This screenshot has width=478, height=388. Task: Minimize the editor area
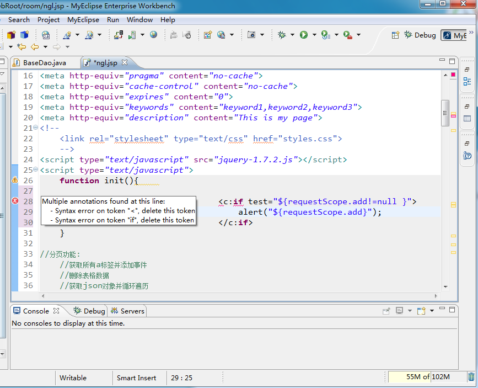point(442,61)
